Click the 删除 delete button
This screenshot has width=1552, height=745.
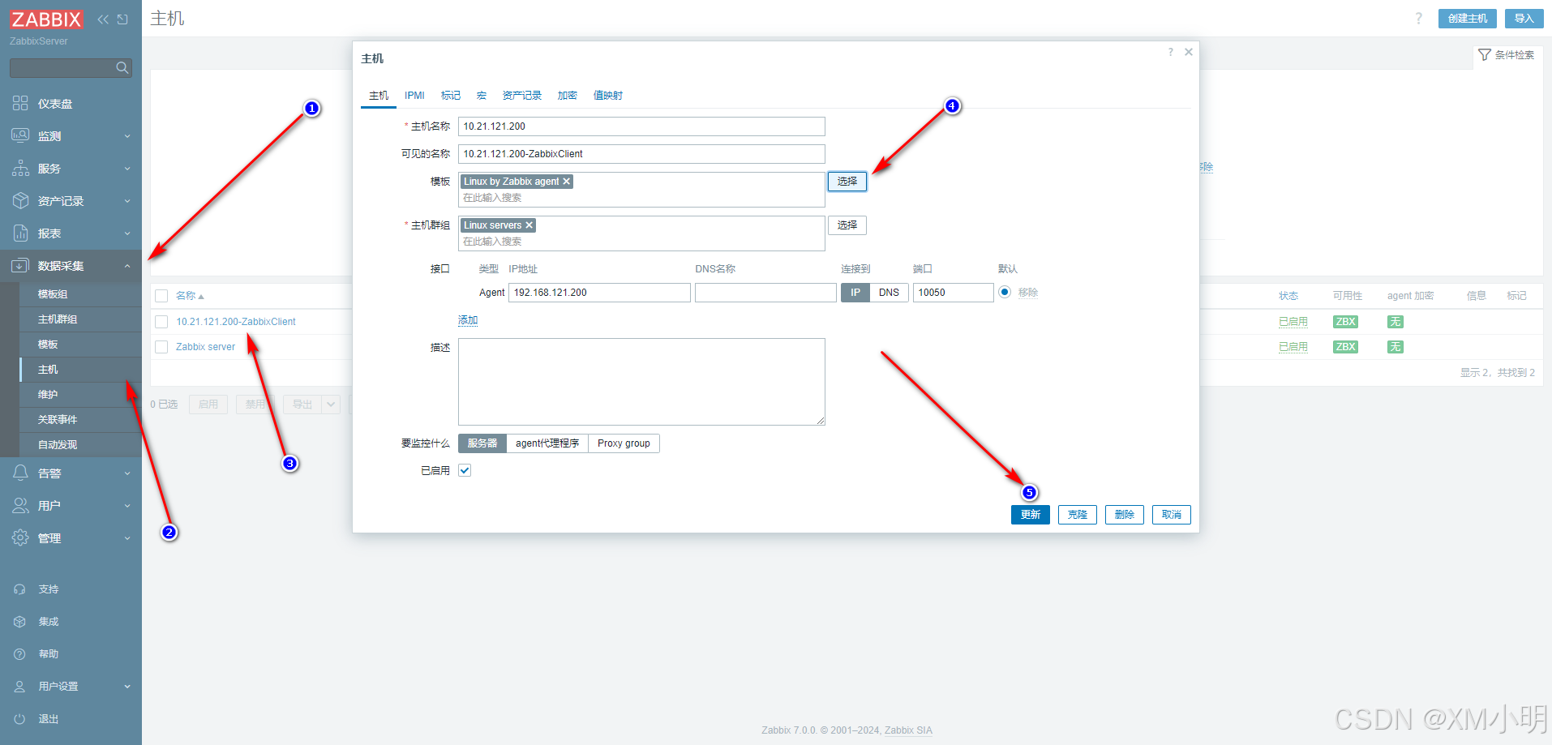click(x=1125, y=515)
